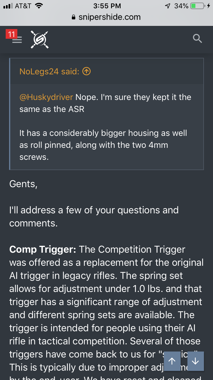The width and height of the screenshot is (213, 380).
Task: Tap the 'Comp Trigger:' bold heading
Action: (43, 249)
